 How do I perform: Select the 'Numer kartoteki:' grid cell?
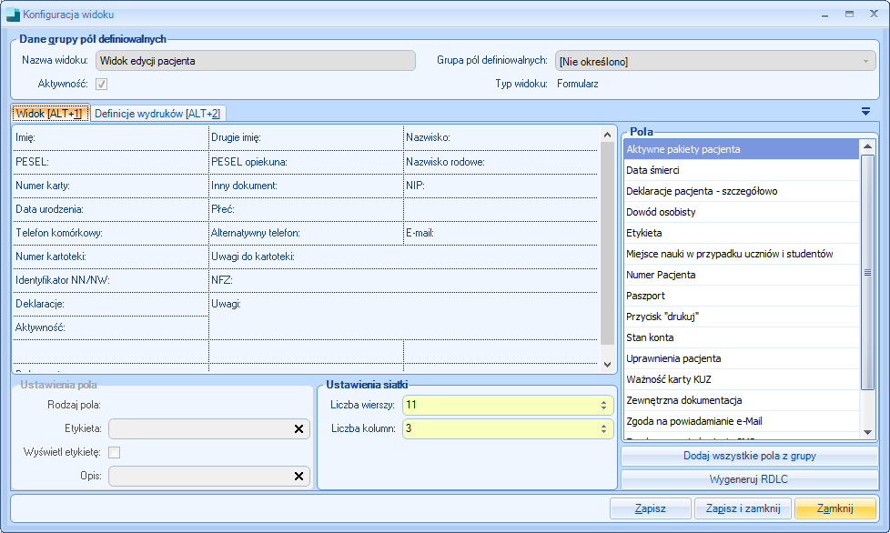click(x=111, y=256)
